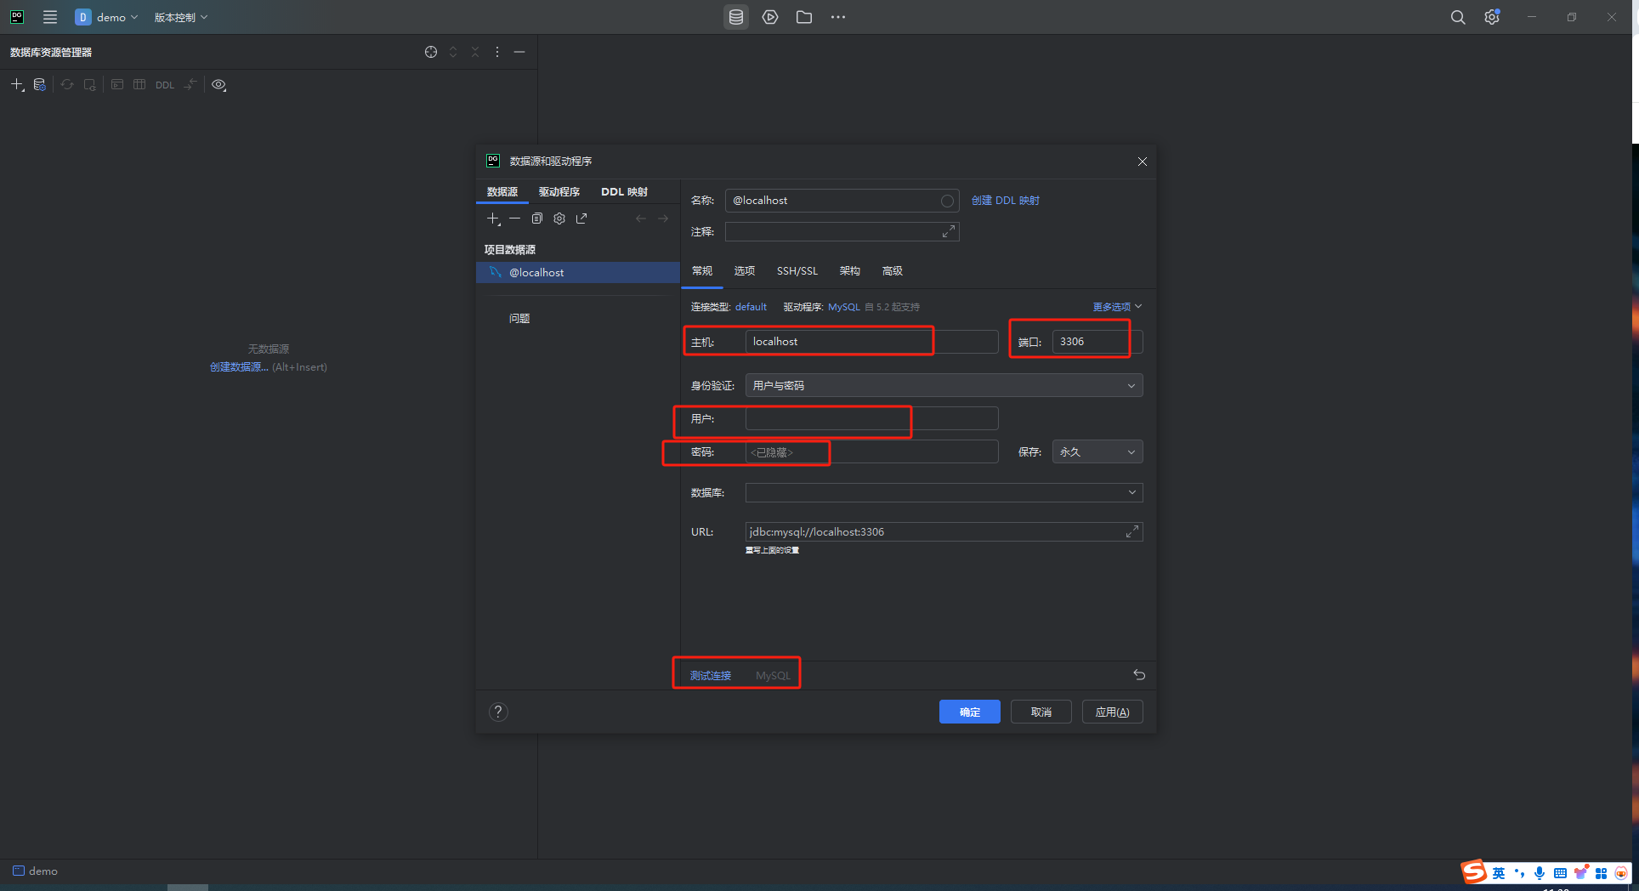
Task: Close the 数据源和驱动程序 dialog
Action: [1142, 162]
